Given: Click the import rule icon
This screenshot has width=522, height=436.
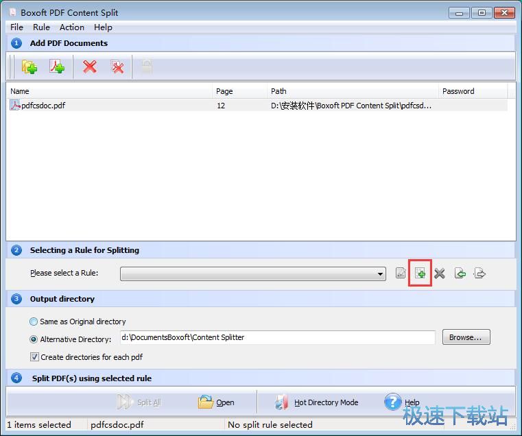Looking at the screenshot, I should coord(460,274).
